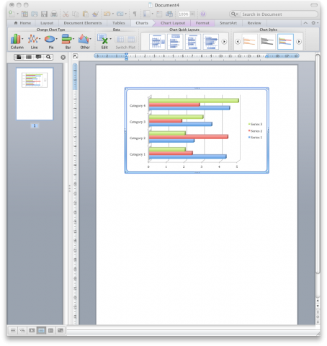Open the SmartArt tab

[x=228, y=23]
